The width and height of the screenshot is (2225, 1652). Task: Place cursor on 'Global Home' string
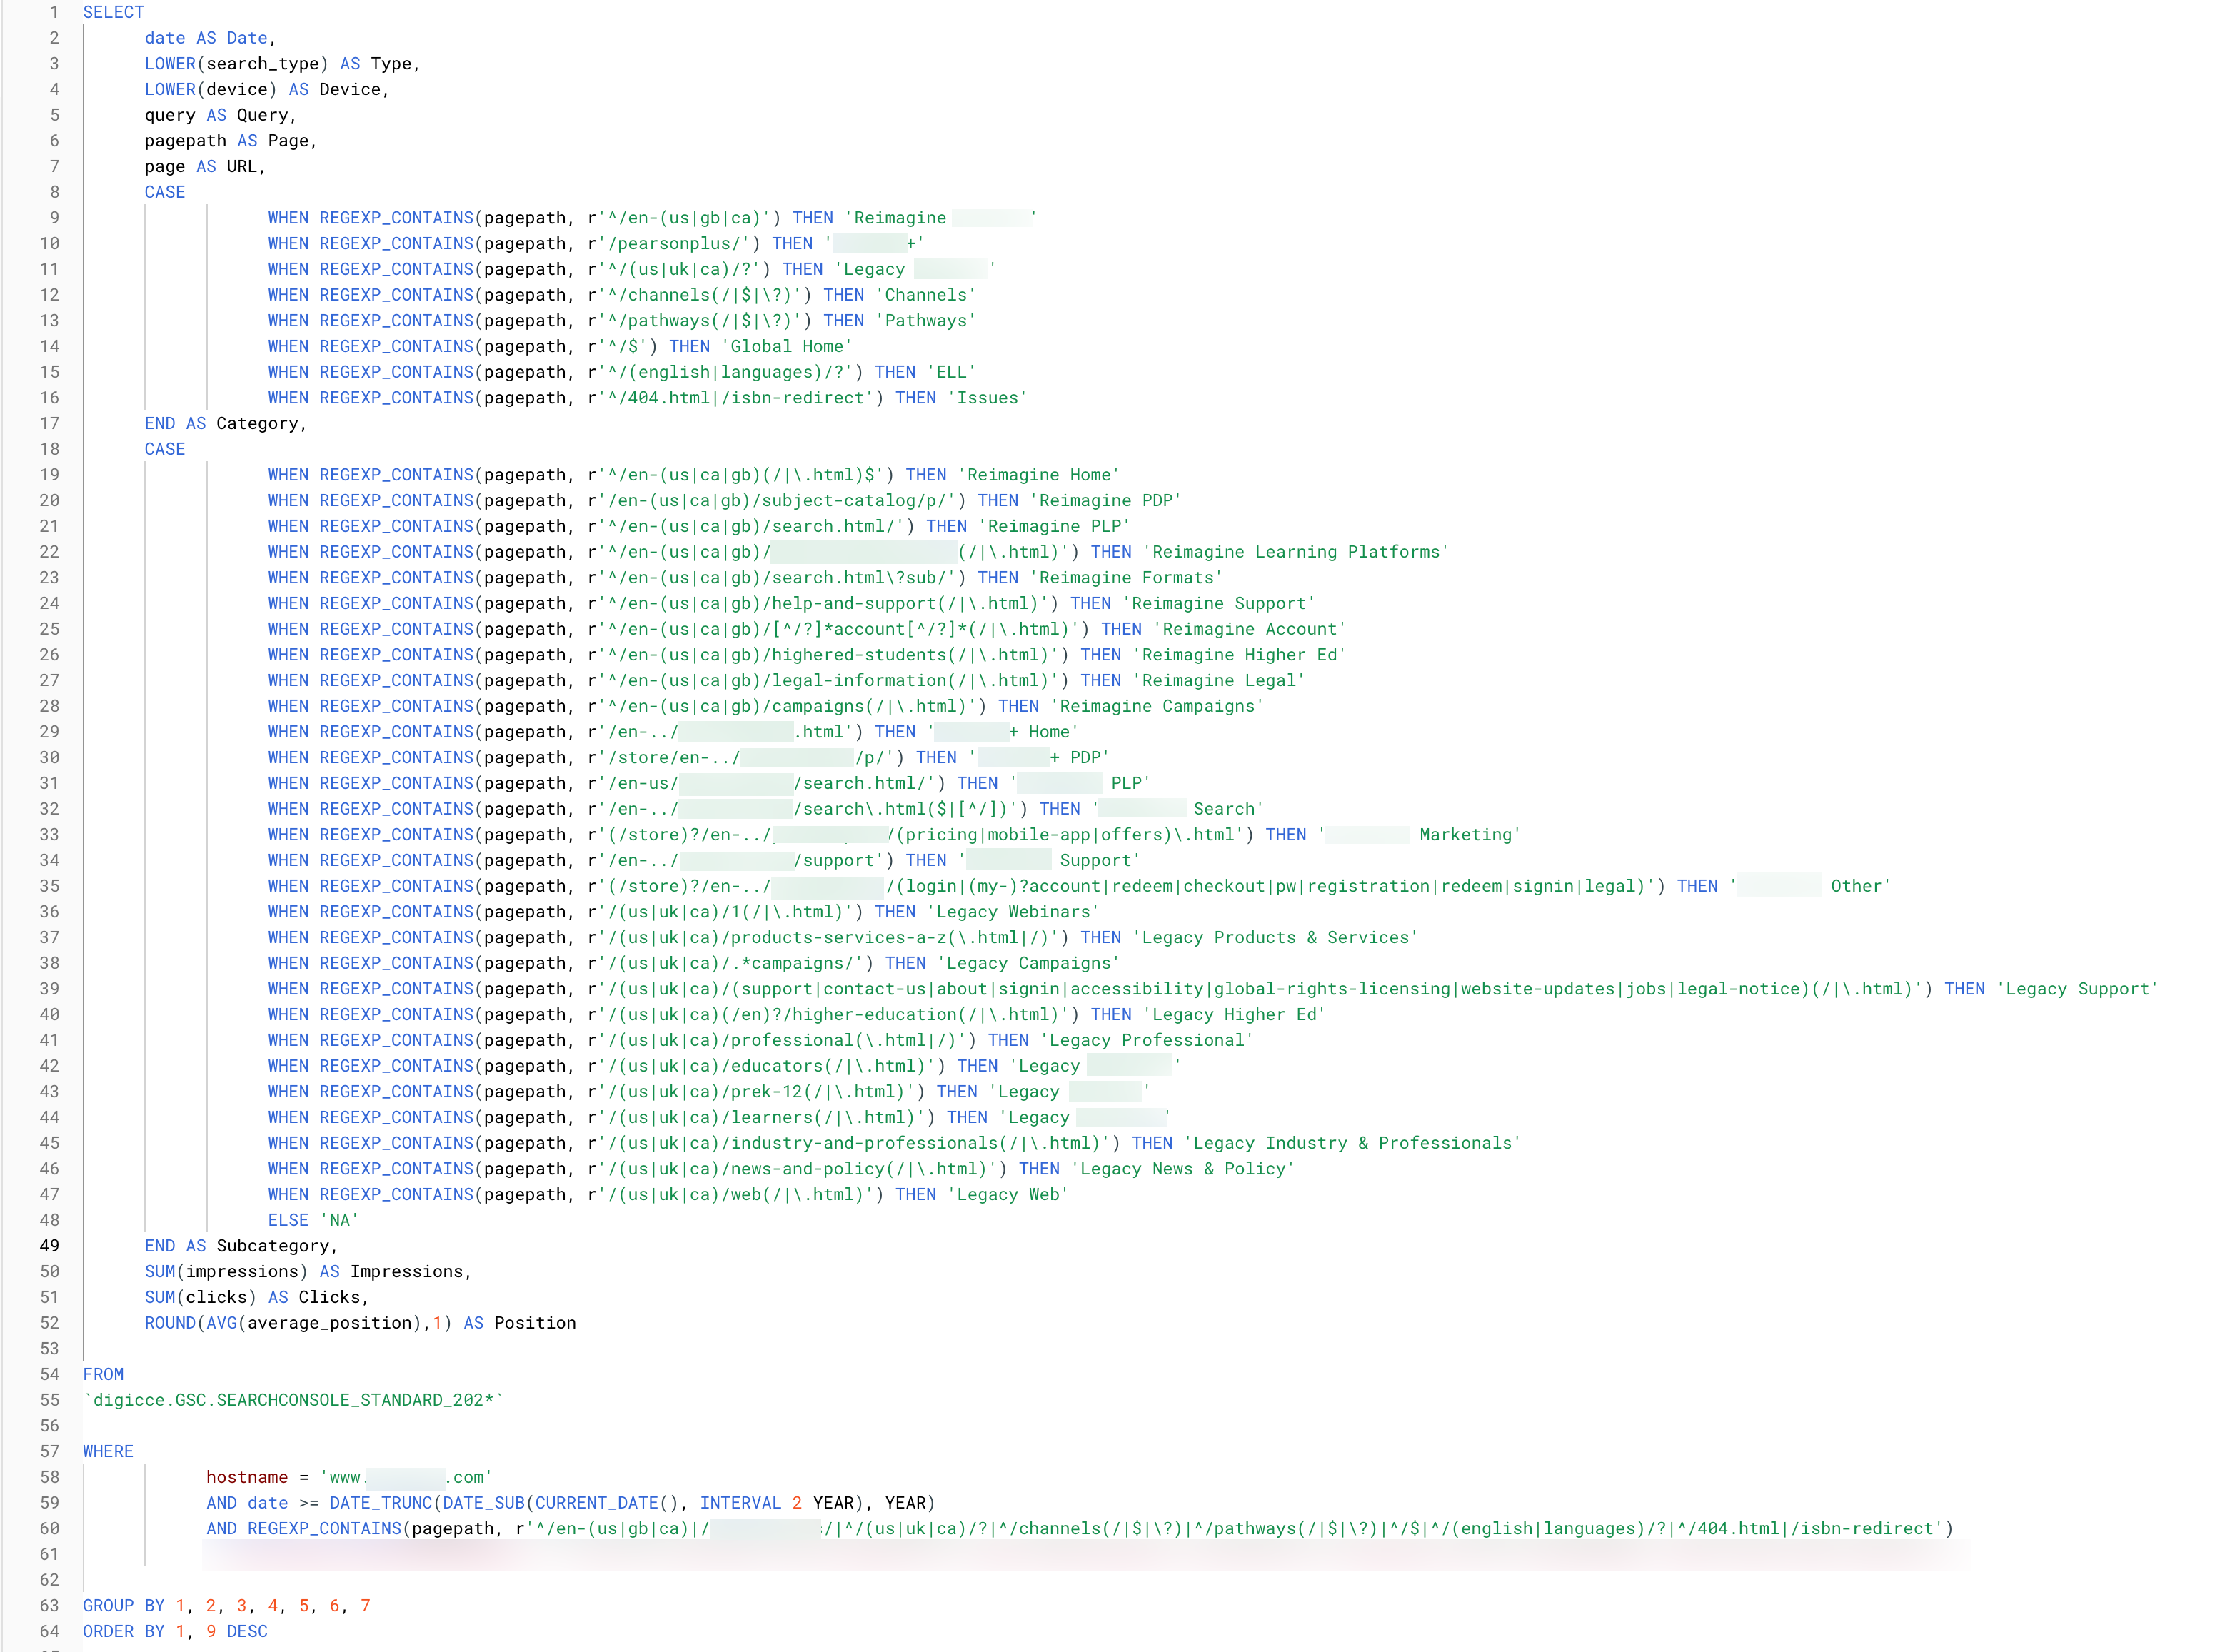coord(787,346)
